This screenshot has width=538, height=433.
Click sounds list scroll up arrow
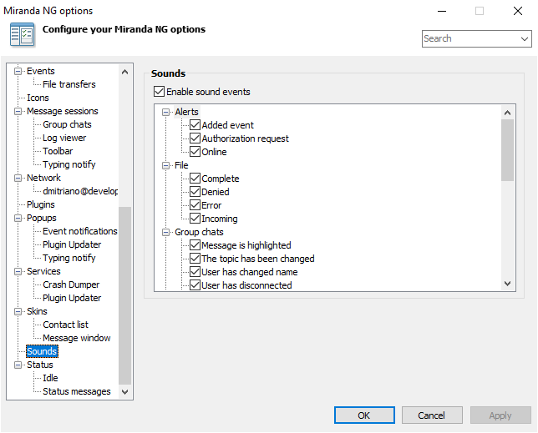507,113
